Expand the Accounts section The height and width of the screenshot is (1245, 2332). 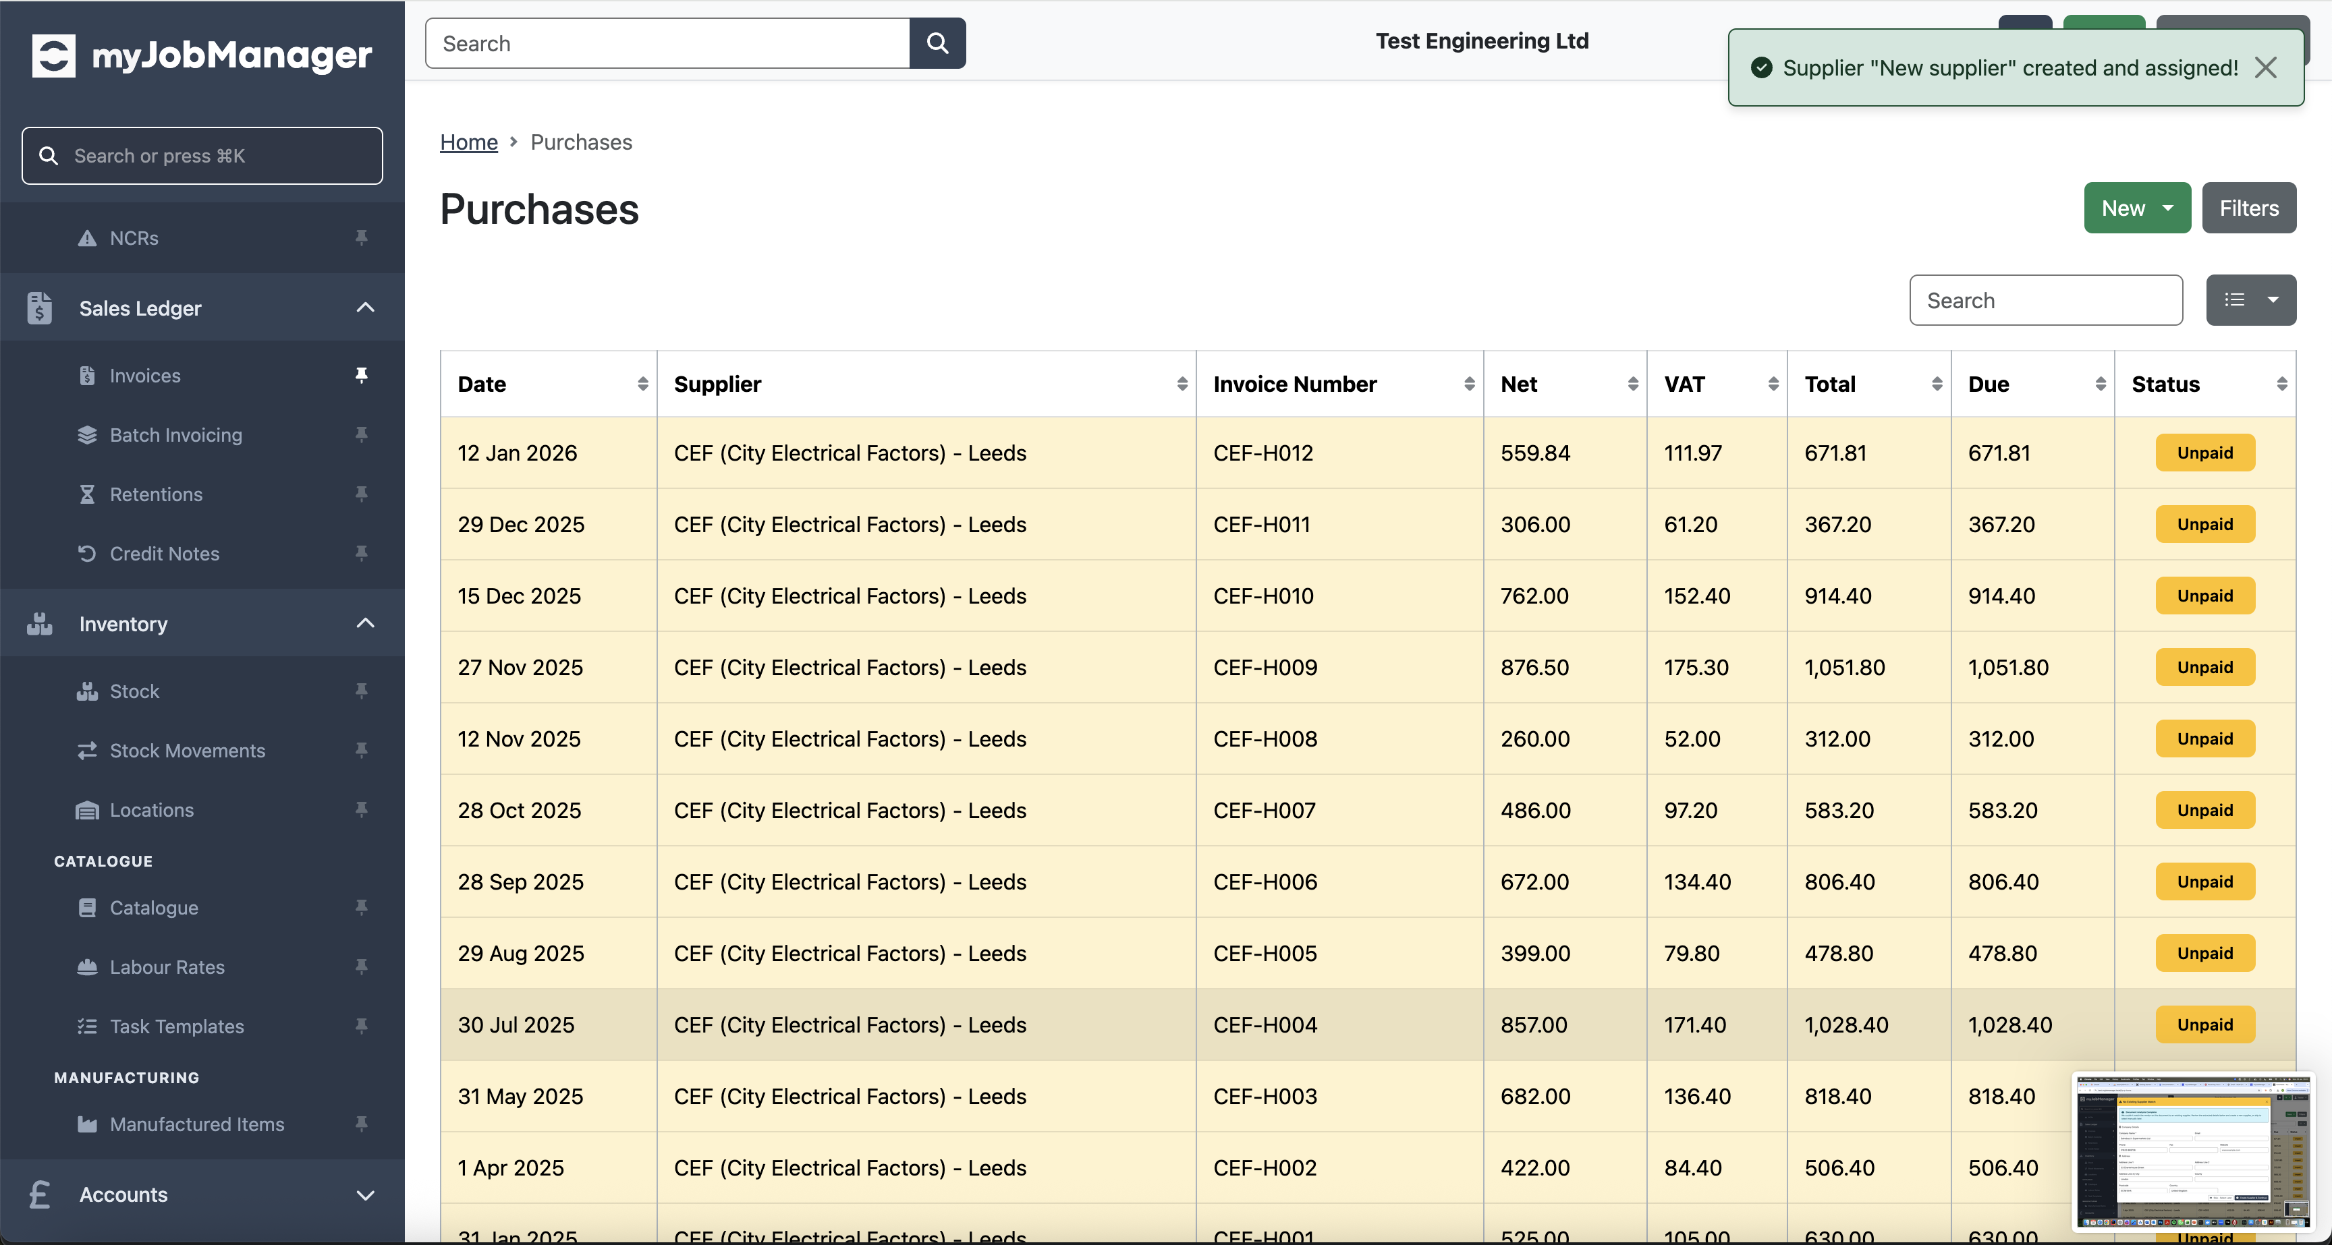pos(365,1194)
